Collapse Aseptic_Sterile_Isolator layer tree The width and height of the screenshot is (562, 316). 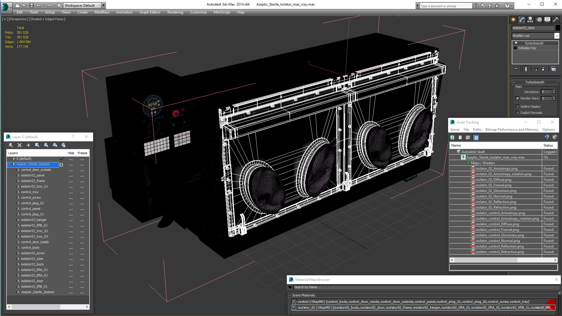tap(9, 164)
